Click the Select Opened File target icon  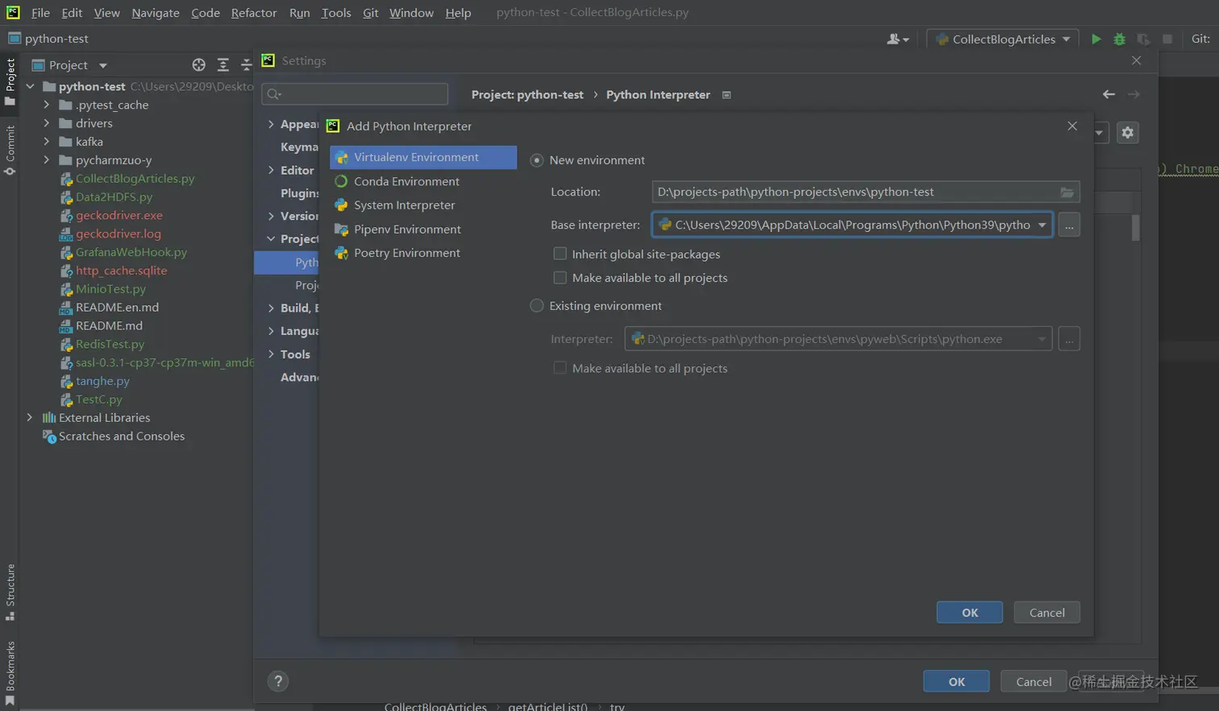tap(198, 65)
